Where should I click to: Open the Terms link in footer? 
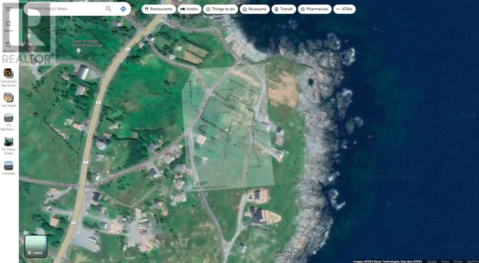(445, 261)
